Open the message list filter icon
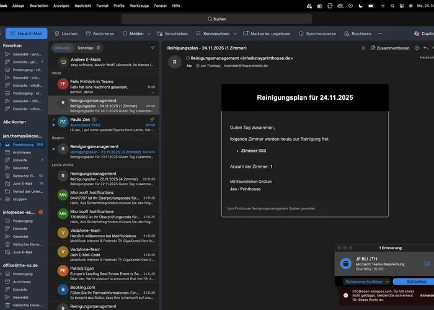This screenshot has width=434, height=310. click(x=153, y=47)
